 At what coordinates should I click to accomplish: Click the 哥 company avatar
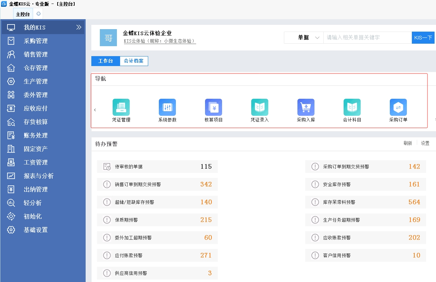click(x=108, y=38)
